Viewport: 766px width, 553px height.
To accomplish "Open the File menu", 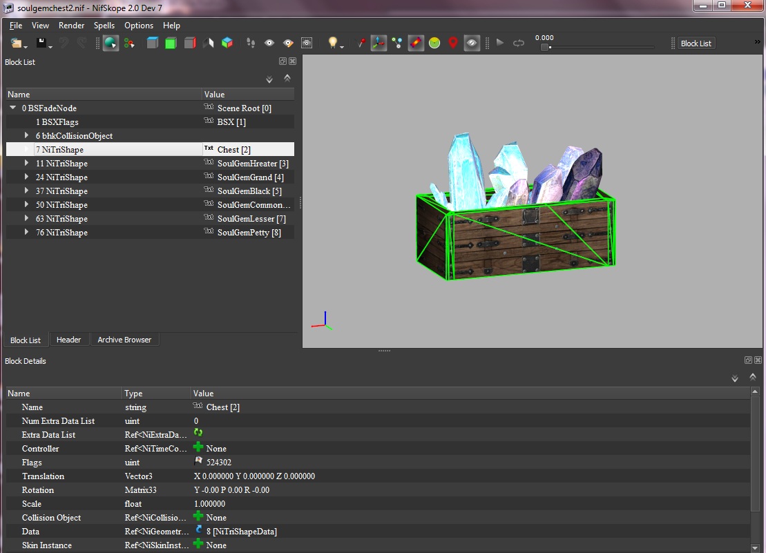I will [x=16, y=26].
